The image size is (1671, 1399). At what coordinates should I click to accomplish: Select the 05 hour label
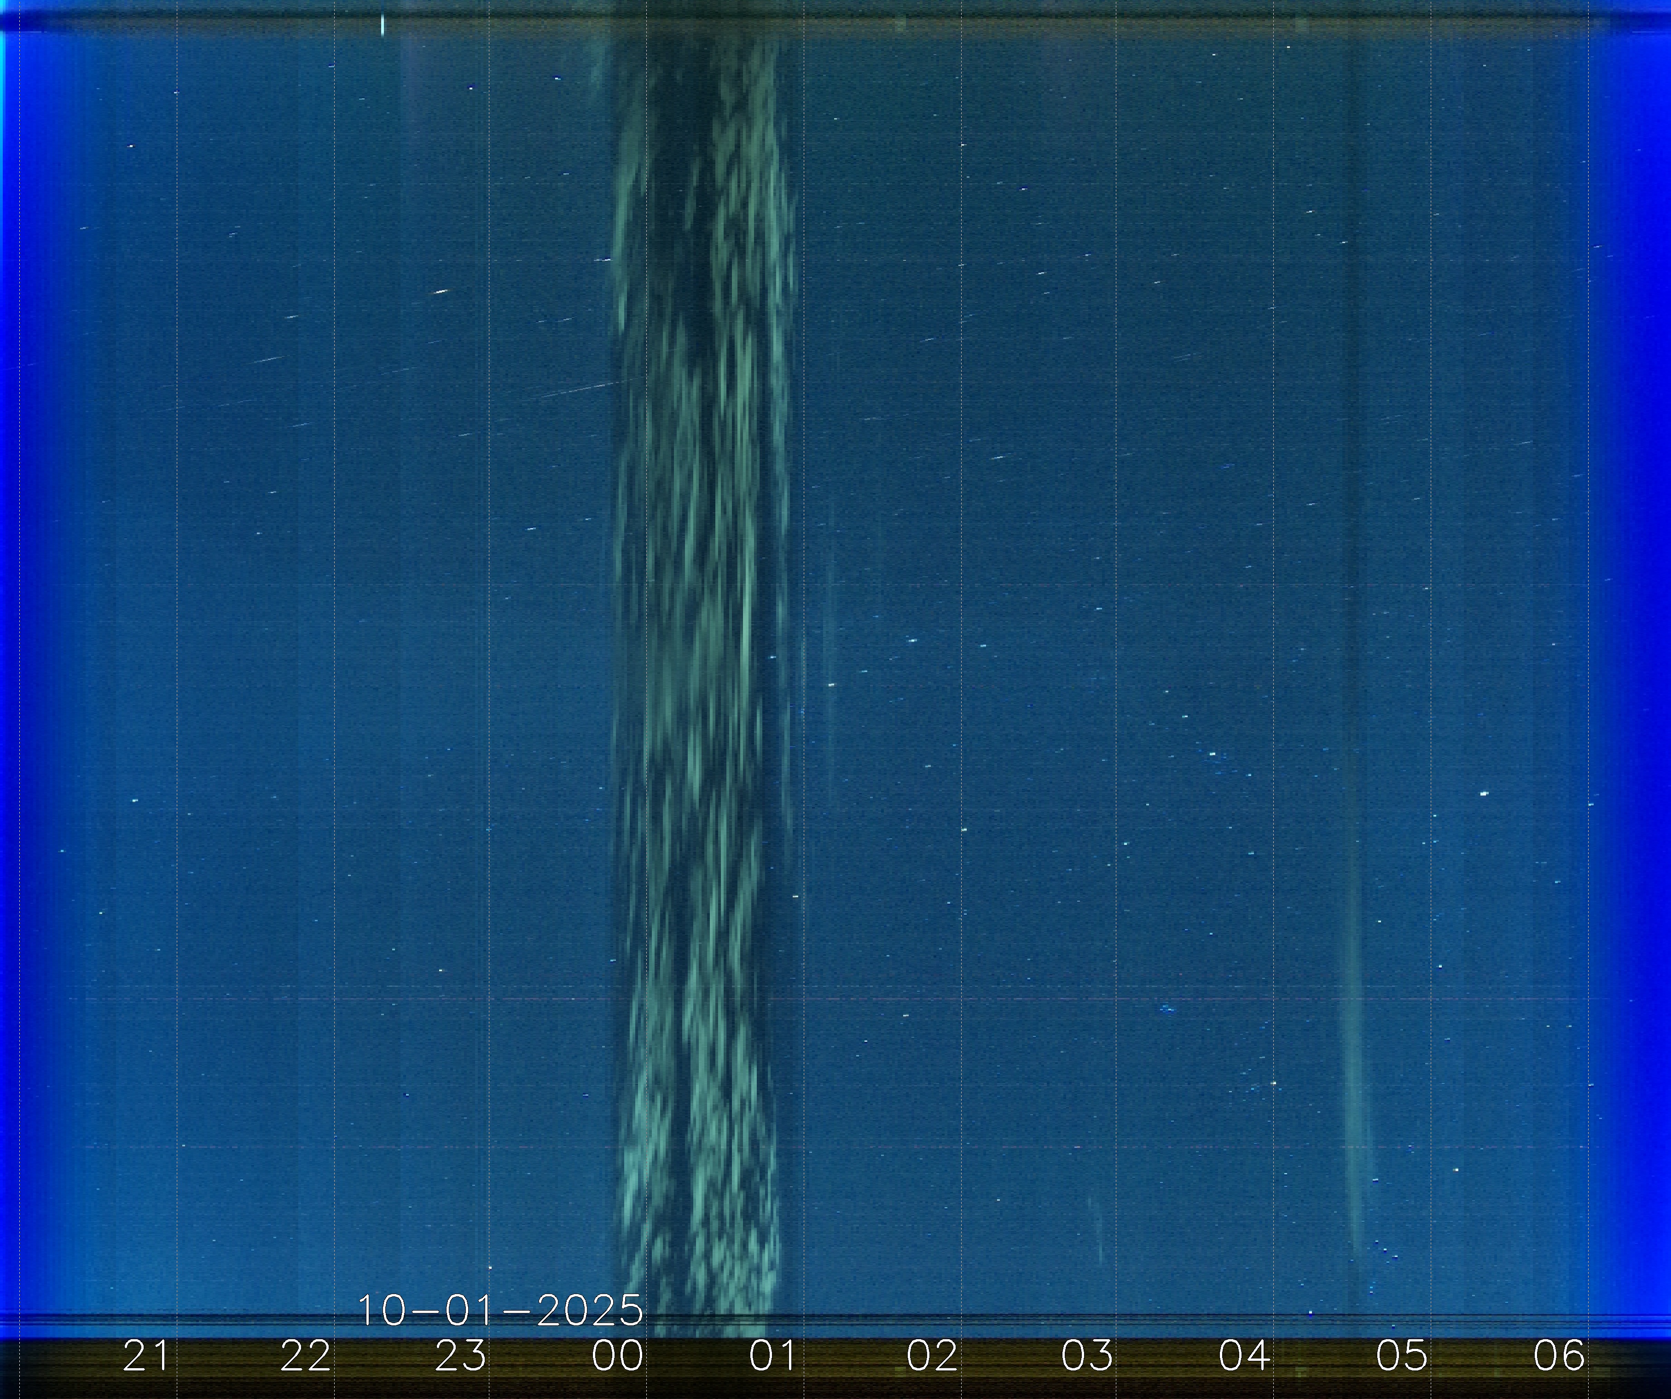1401,1355
